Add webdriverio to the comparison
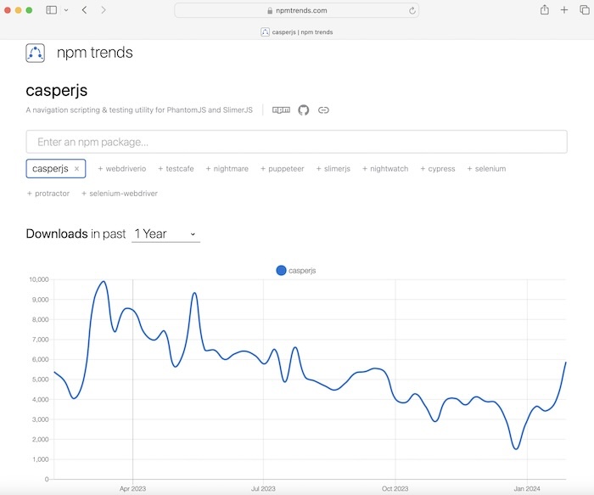 [122, 169]
